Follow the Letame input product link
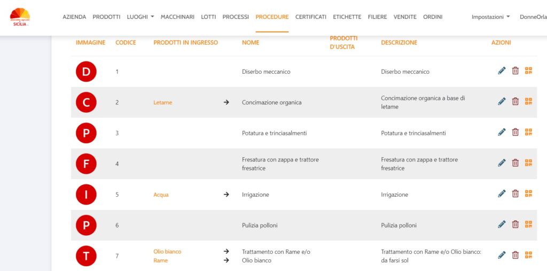Viewport: 547px width, 271px height. [x=162, y=103]
